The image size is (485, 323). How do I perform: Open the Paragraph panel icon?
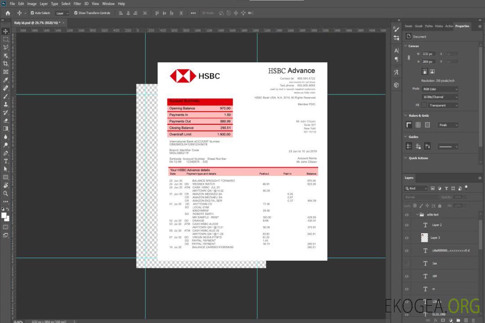pos(396,59)
